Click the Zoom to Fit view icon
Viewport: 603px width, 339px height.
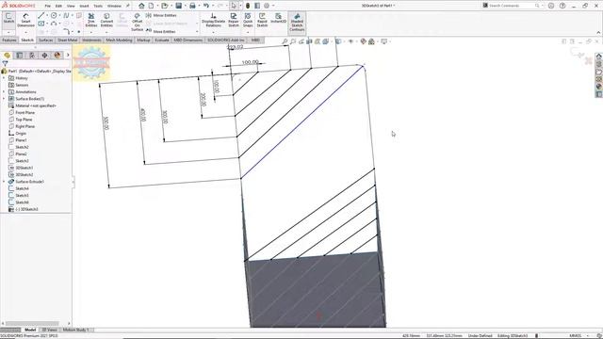click(285, 41)
